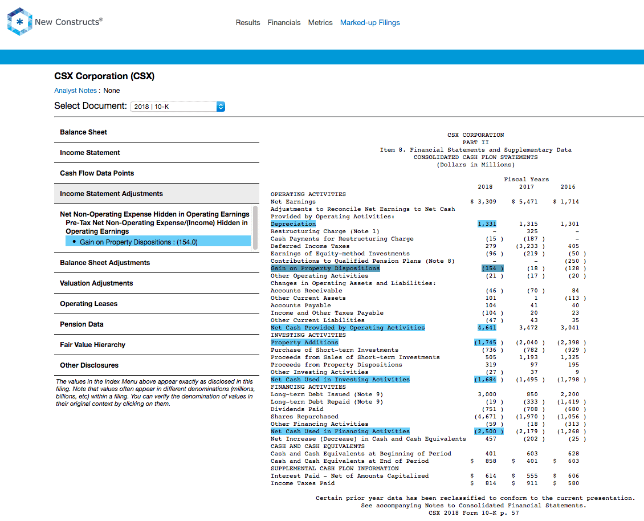This screenshot has width=644, height=521.
Task: Open the Results page
Action: tap(248, 23)
